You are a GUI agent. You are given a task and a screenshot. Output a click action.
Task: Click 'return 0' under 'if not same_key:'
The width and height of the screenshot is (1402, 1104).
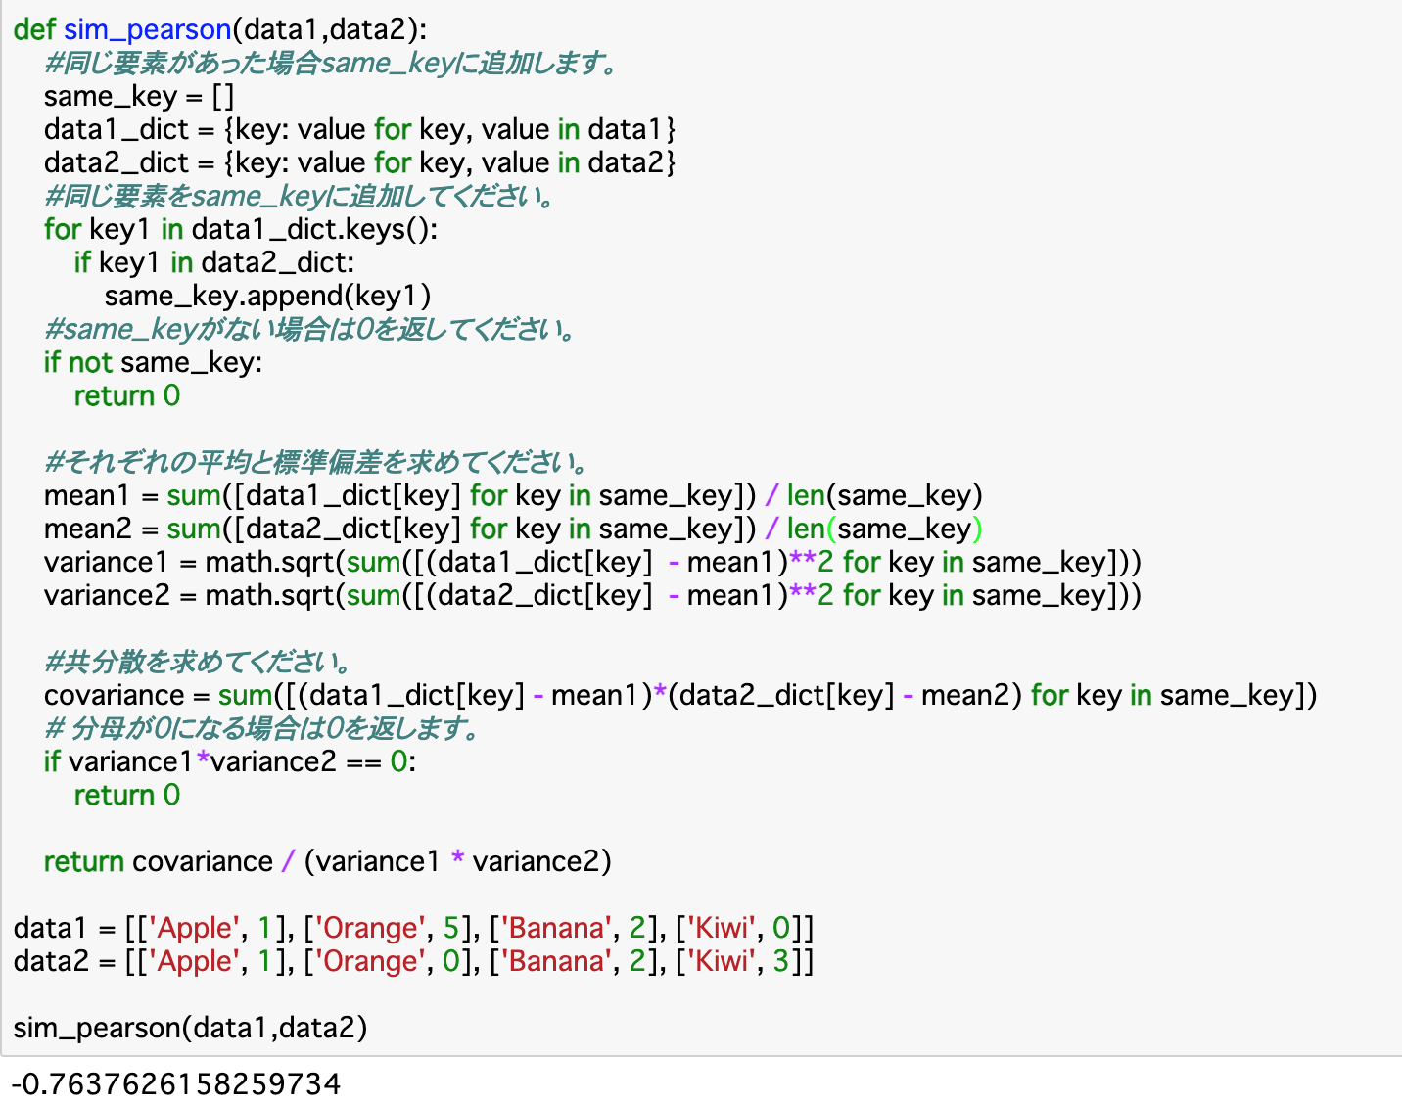point(127,395)
